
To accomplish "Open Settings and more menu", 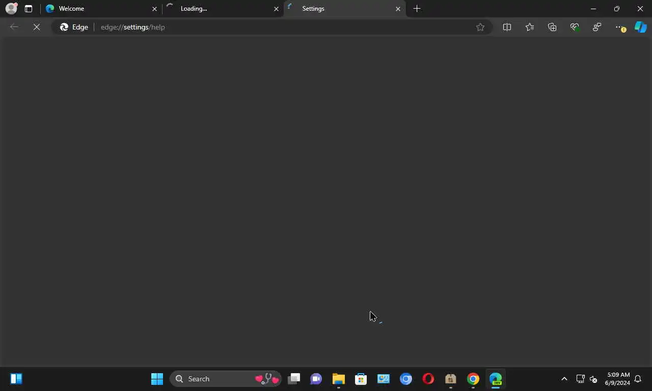I will [619, 27].
